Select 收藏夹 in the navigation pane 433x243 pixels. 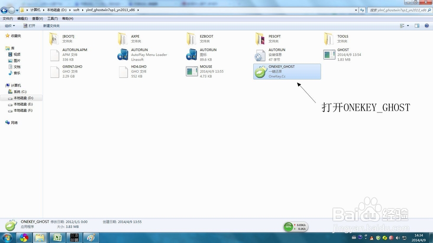(13, 36)
